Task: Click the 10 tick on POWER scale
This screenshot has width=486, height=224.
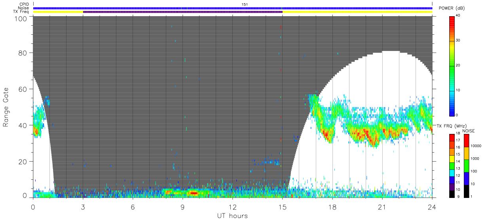Action: [x=458, y=90]
